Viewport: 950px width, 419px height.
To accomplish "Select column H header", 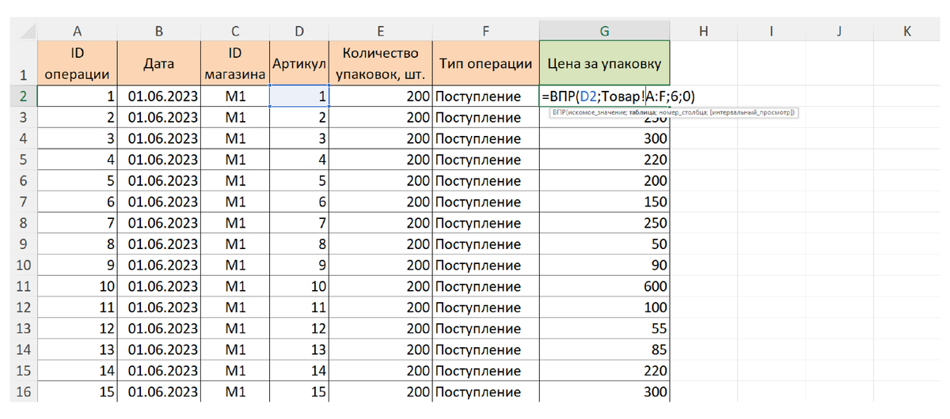I will coord(703,31).
